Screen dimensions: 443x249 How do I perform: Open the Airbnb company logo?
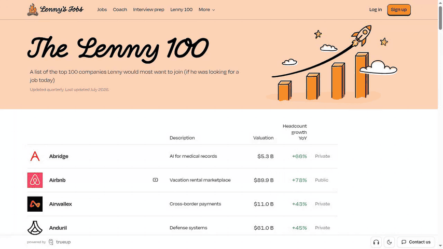tap(35, 180)
